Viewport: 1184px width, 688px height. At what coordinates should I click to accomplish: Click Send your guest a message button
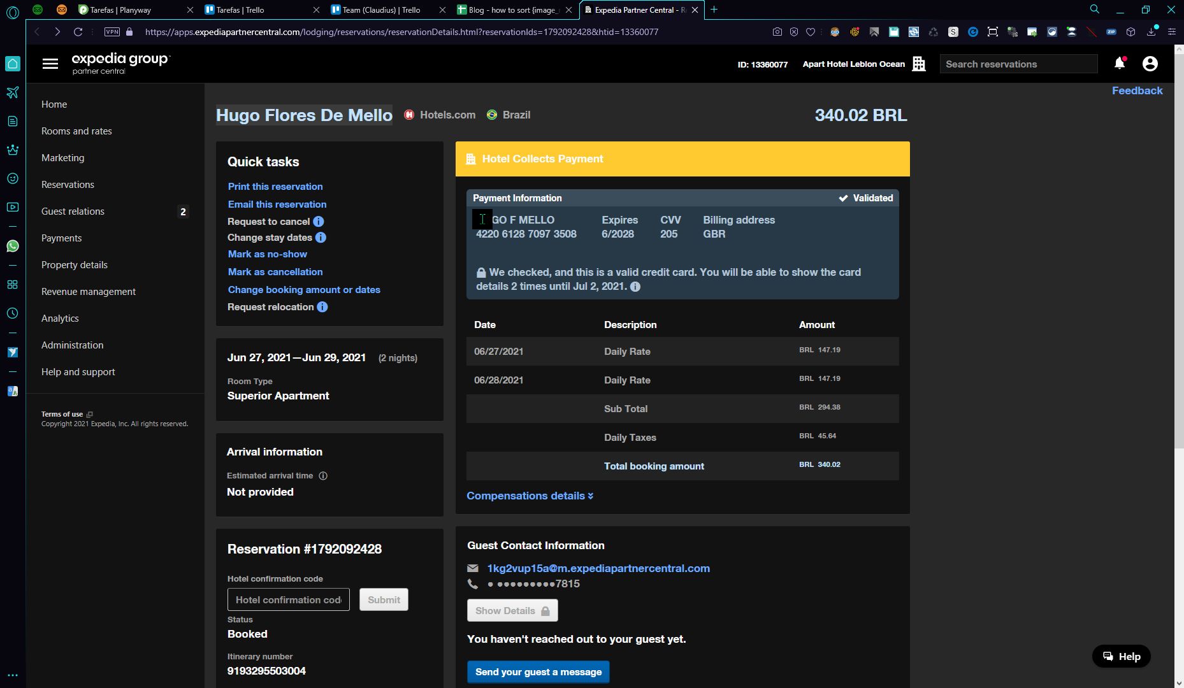[x=538, y=672]
